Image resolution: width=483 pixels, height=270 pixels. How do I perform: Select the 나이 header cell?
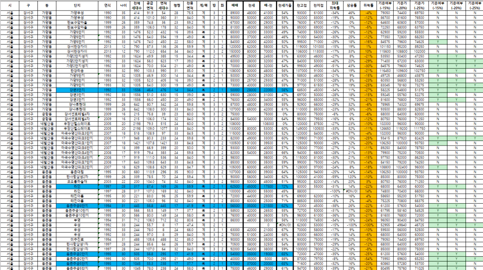pos(123,6)
